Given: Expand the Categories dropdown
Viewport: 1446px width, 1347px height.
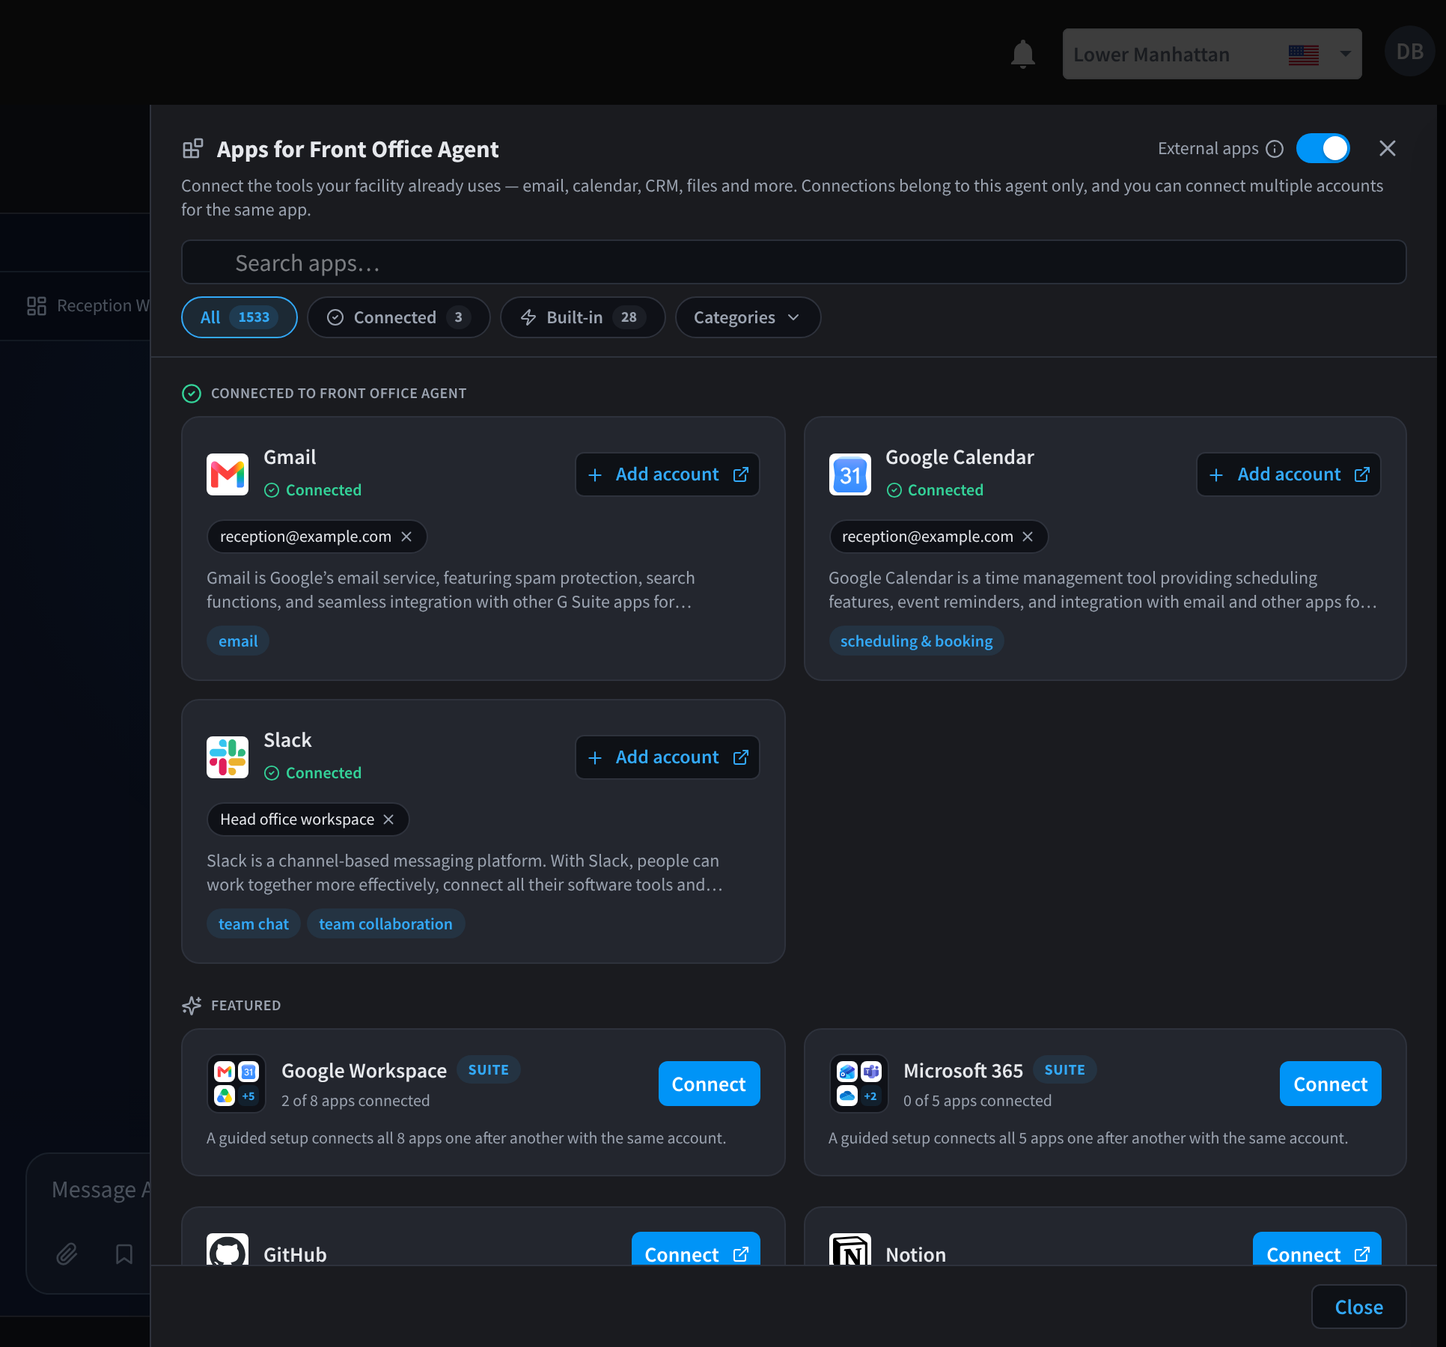Looking at the screenshot, I should (748, 317).
